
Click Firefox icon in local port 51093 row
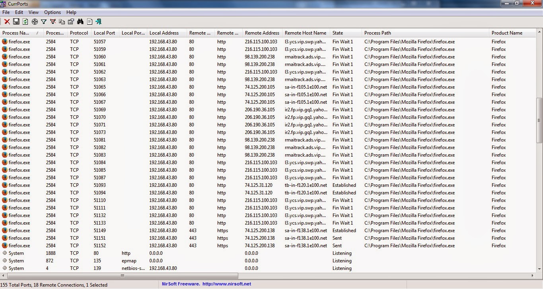(5, 185)
